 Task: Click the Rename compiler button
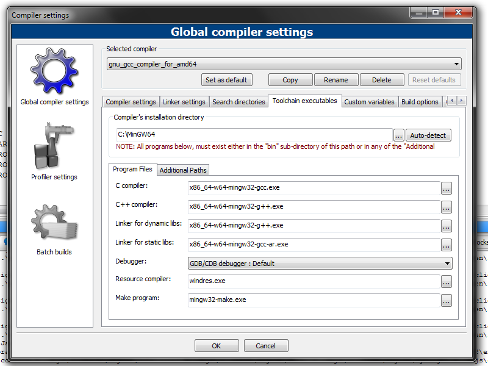pyautogui.click(x=335, y=80)
